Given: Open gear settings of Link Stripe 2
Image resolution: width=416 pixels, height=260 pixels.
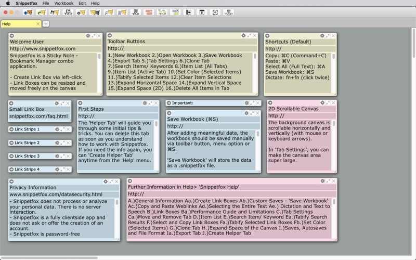Looking at the screenshot, I should click(x=57, y=142).
